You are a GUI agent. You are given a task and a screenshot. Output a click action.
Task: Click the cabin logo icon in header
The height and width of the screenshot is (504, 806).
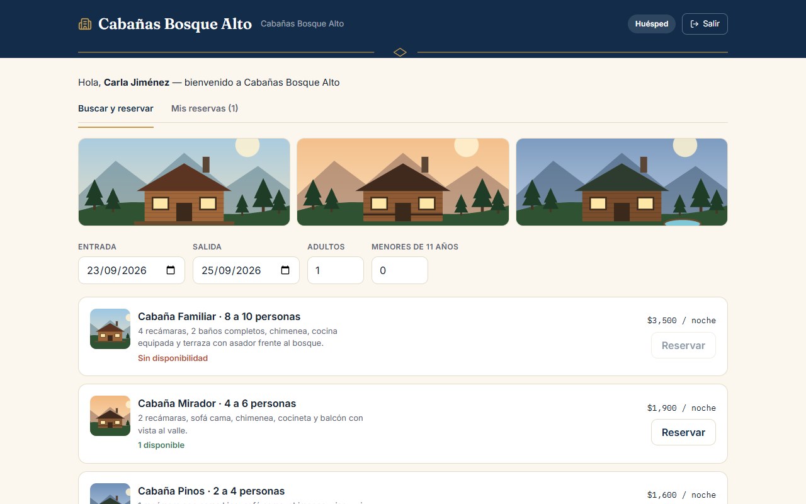point(85,24)
